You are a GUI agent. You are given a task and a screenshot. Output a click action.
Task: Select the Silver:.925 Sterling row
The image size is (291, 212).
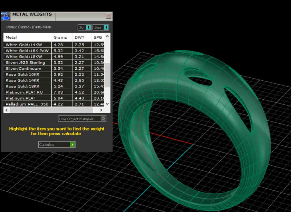click(54, 62)
